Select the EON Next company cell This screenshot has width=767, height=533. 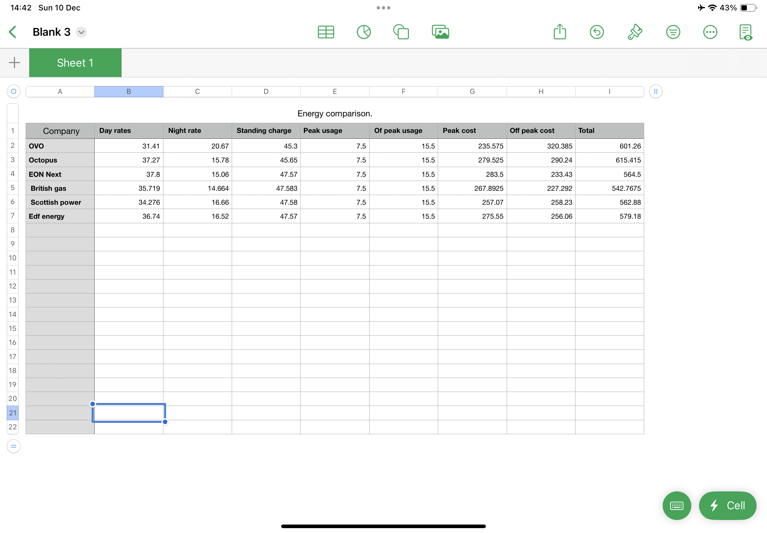pyautogui.click(x=60, y=174)
